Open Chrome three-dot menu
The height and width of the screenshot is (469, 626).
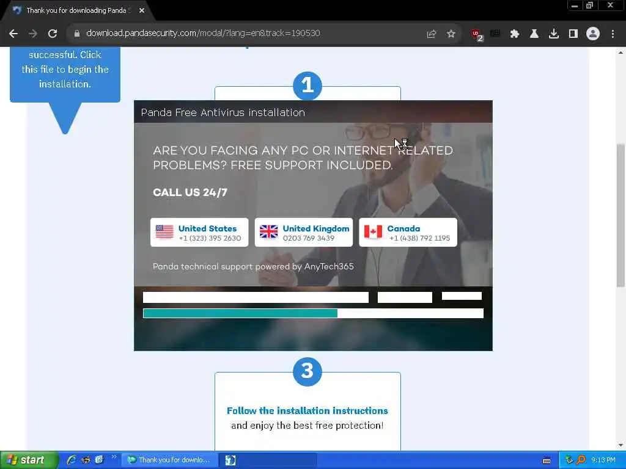pos(613,34)
